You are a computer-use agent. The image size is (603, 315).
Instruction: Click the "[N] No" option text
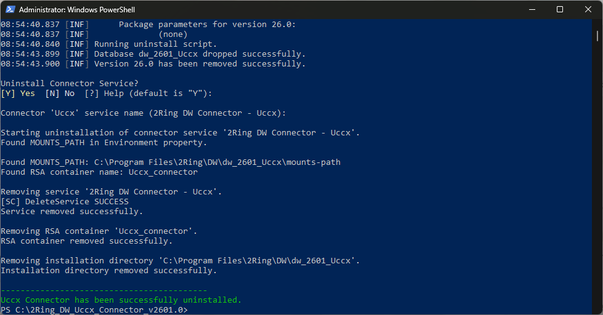click(x=60, y=94)
